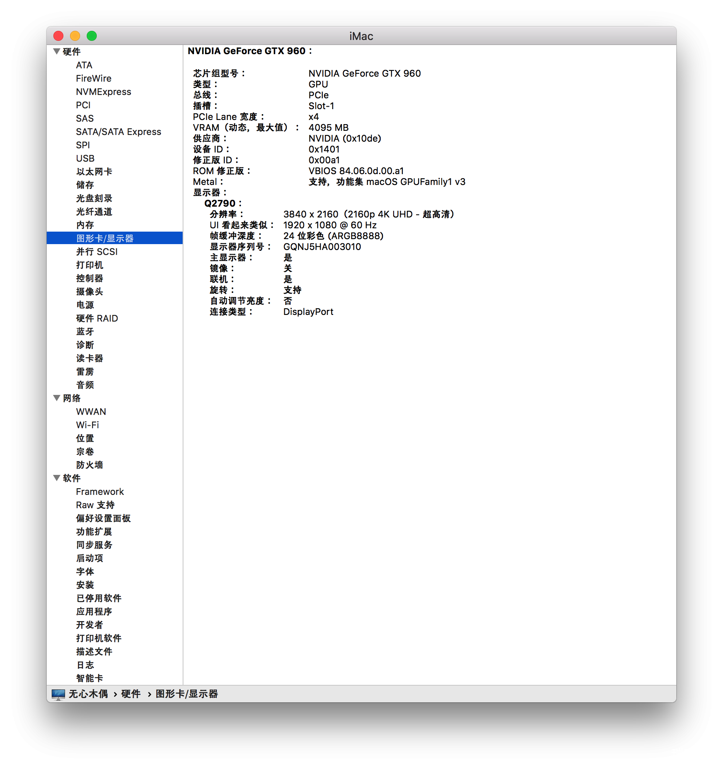Screen dimensions: 723x769
Task: Select 以太网卡 in the sidebar
Action: (94, 172)
